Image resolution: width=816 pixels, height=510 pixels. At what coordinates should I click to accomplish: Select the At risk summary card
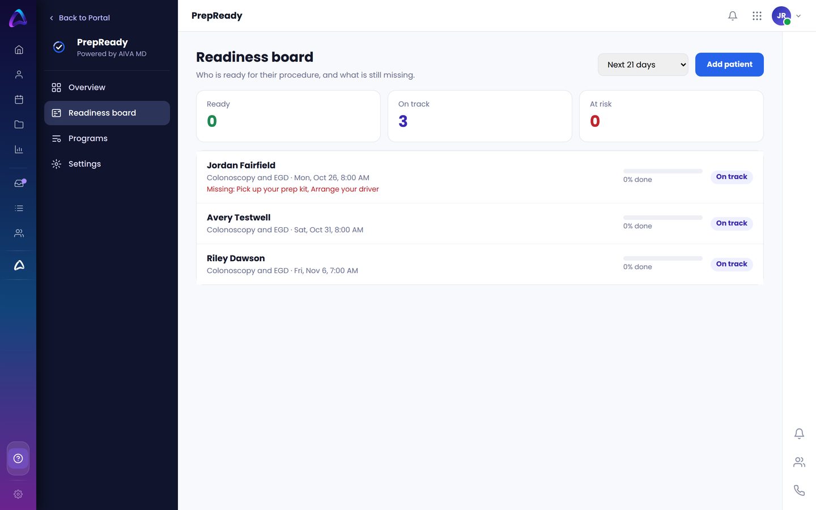coord(671,116)
